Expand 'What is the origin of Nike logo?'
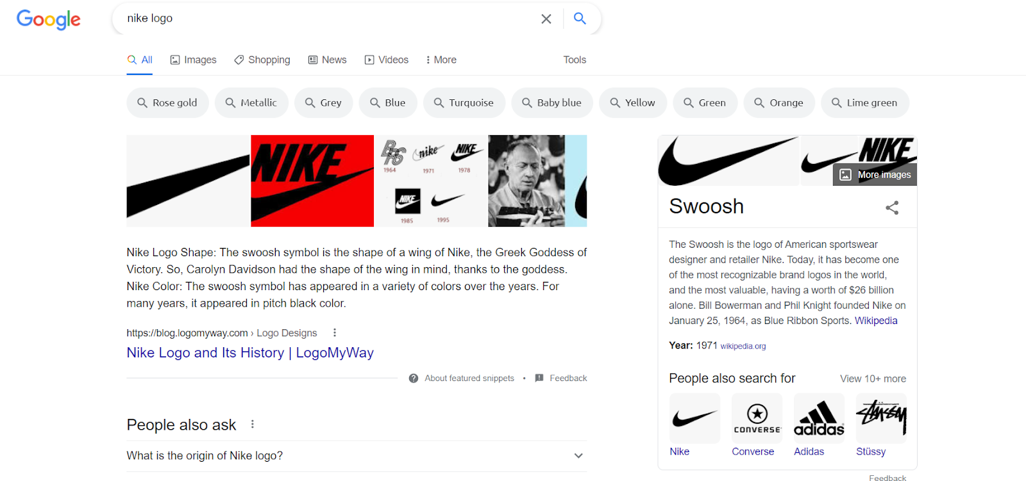 (x=357, y=456)
